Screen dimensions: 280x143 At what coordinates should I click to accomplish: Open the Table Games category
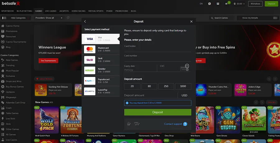[12, 113]
